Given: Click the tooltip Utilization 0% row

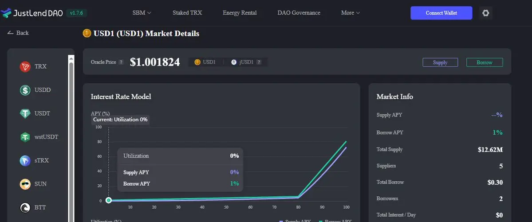Looking at the screenshot, I should tap(181, 156).
